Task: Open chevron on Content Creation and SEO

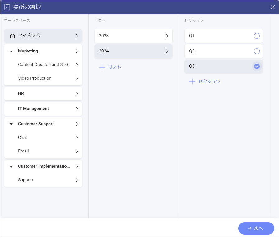Action: (77, 65)
